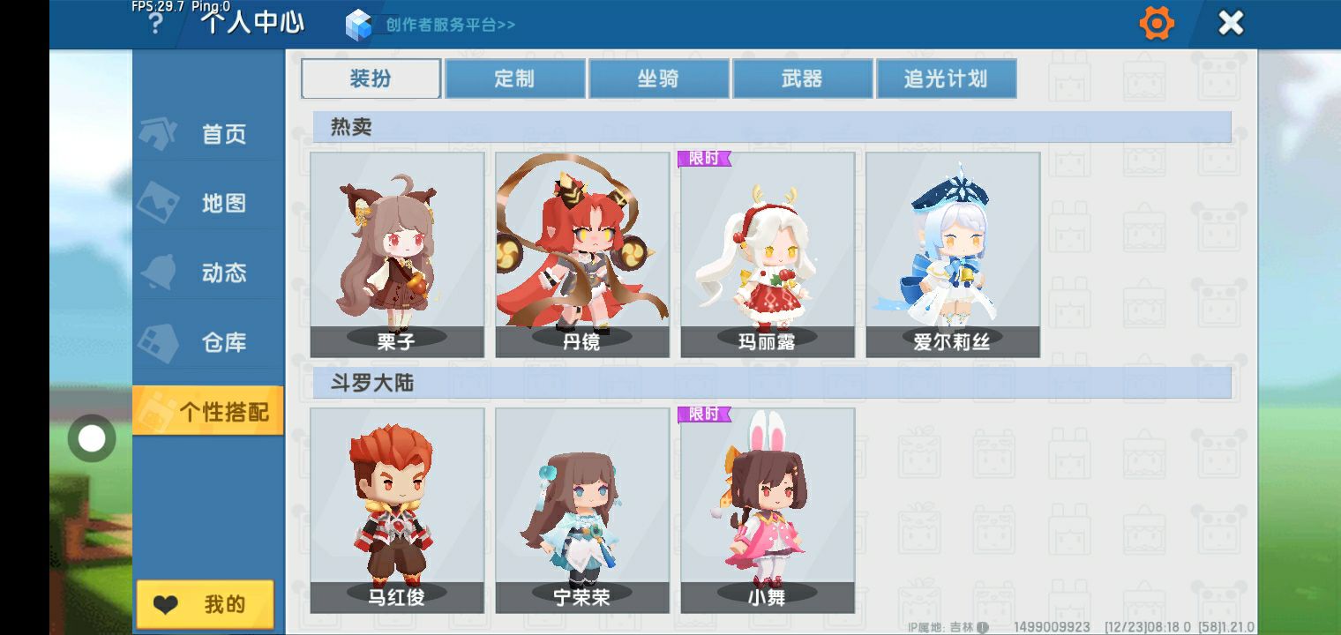Choose the limited-time 玛丽露 skin
Viewport: 1341px width, 635px height.
click(x=768, y=255)
